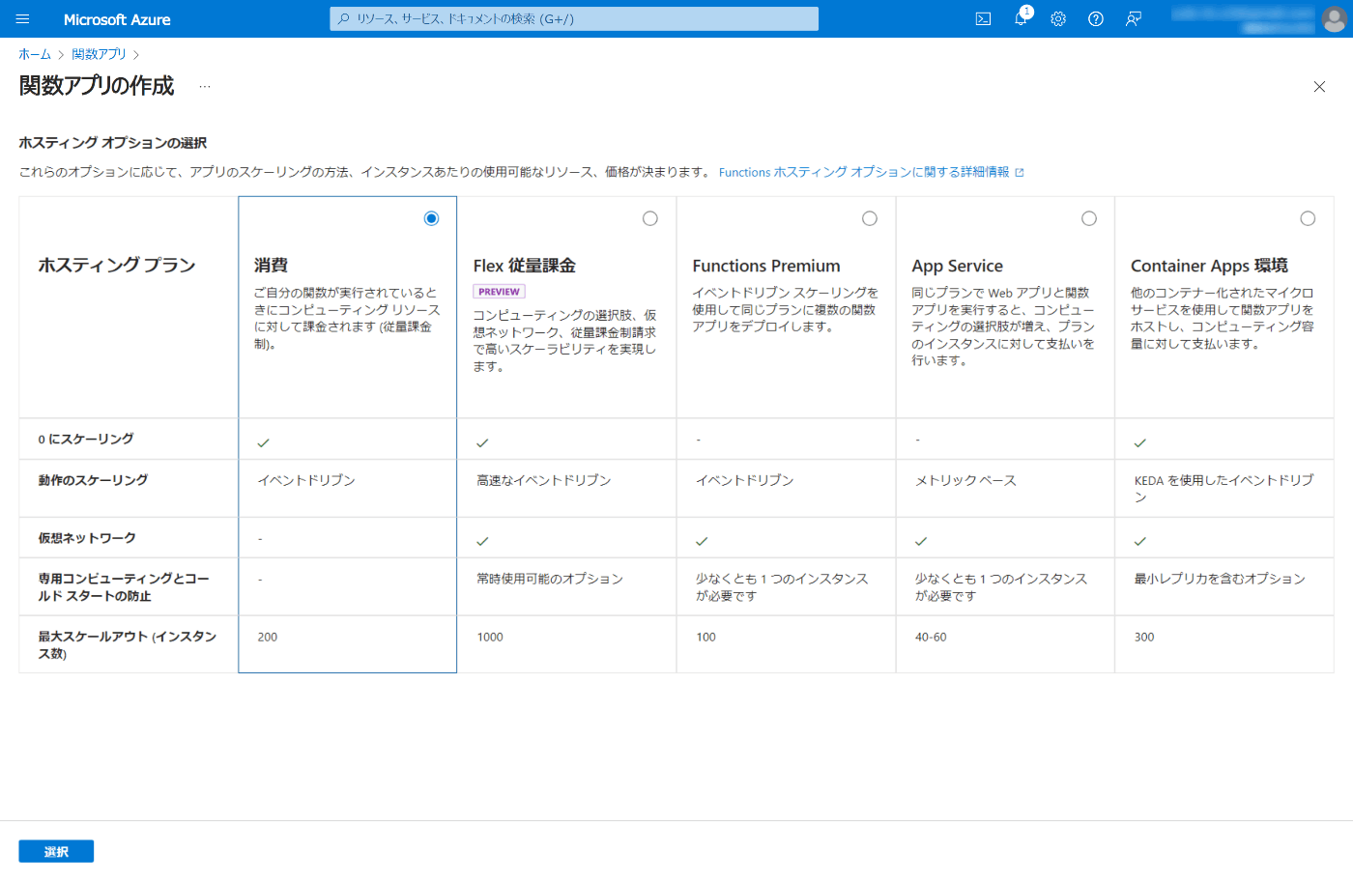Open the account avatar menu
This screenshot has height=881, width=1353.
[x=1334, y=19]
